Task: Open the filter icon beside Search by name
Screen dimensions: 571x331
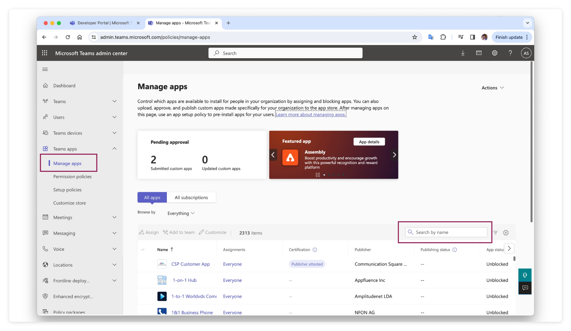Action: 496,233
